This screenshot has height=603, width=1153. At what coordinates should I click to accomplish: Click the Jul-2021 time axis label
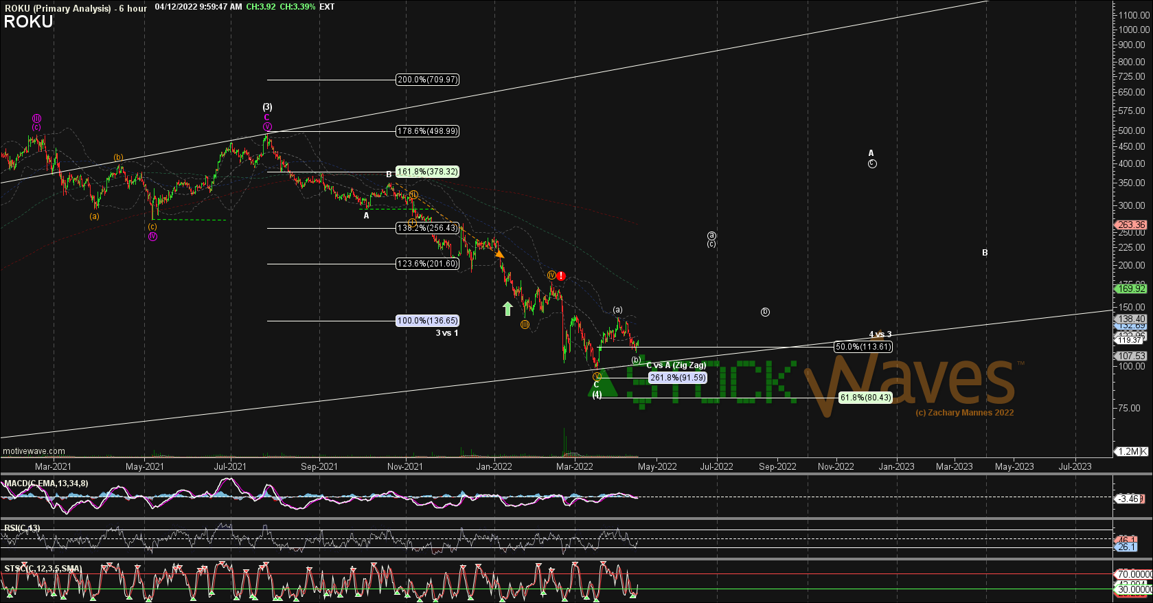coord(230,466)
